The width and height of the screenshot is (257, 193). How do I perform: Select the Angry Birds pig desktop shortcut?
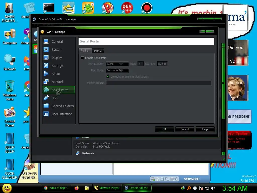(88, 8)
